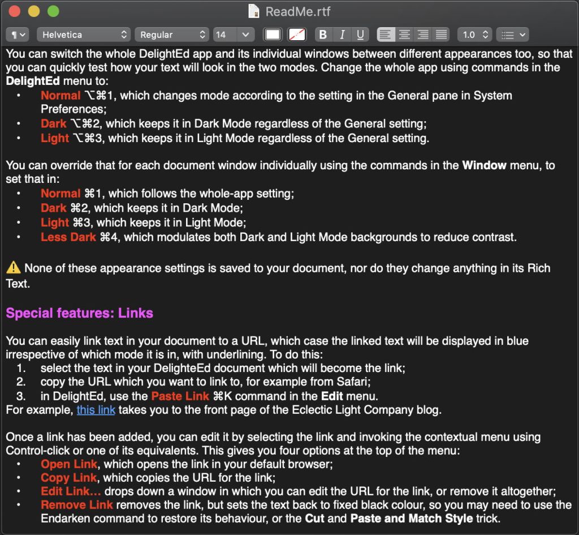The height and width of the screenshot is (535, 579).
Task: Click the "Special features: Links" heading
Action: pos(80,313)
